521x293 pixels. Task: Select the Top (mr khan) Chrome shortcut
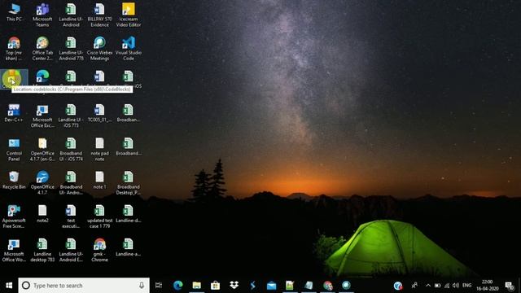pos(14,49)
